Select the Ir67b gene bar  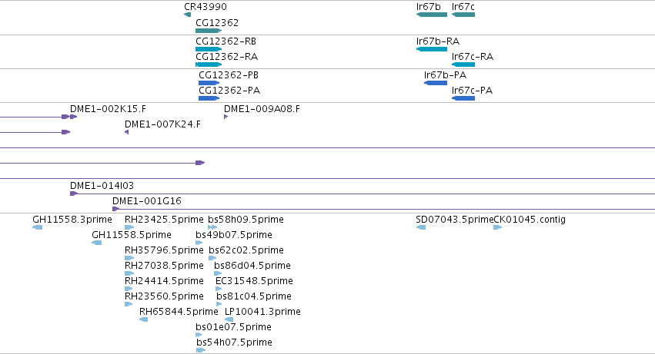coord(432,15)
